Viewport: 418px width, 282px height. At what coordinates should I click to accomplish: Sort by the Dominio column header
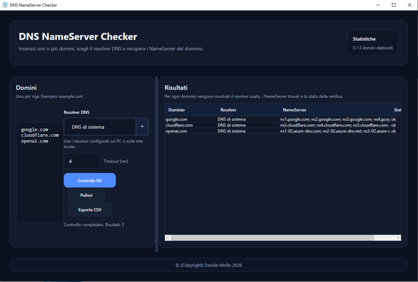pos(176,110)
